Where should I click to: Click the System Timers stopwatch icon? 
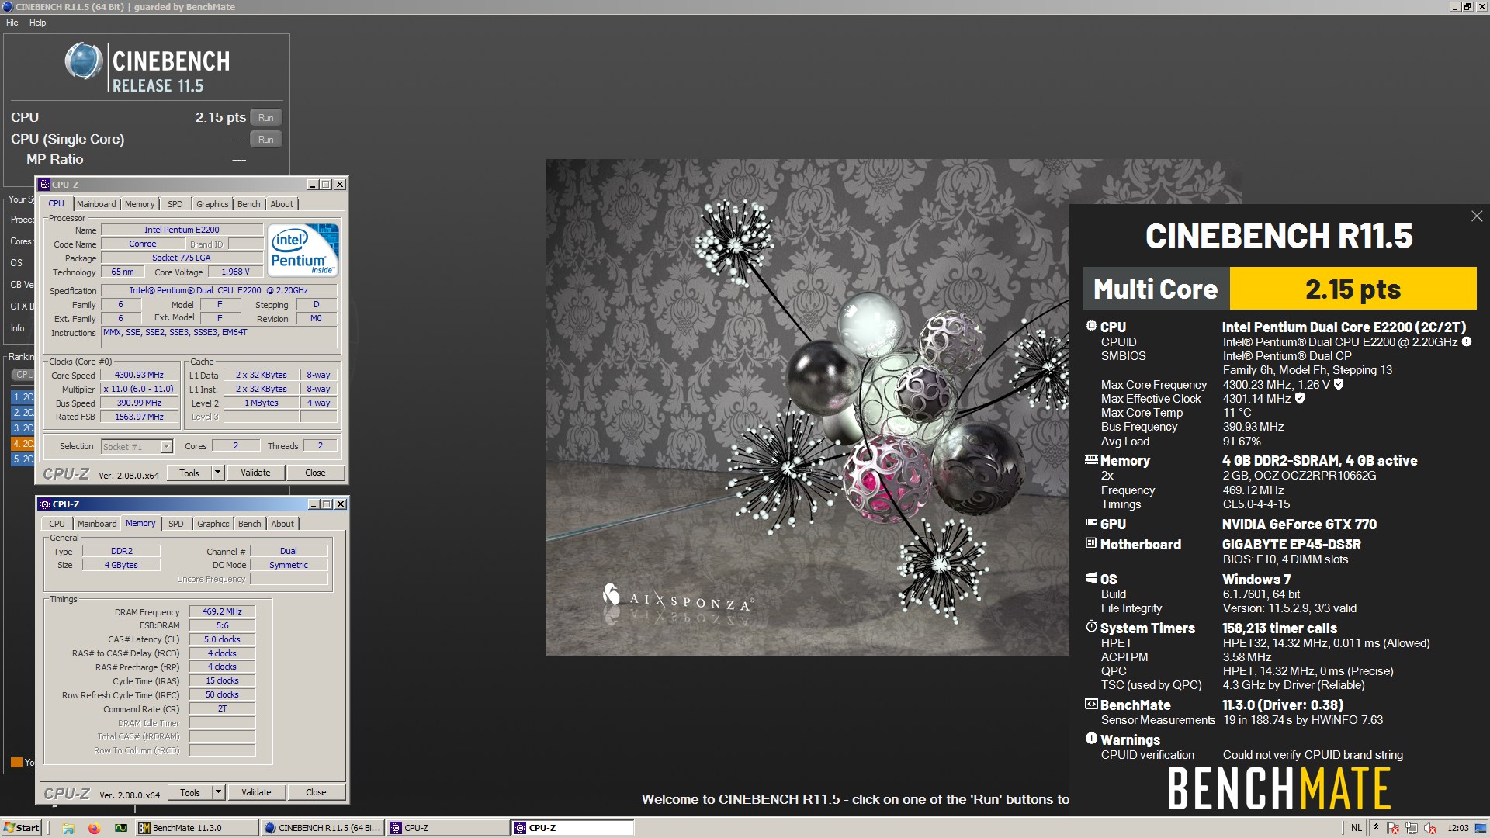click(x=1091, y=627)
